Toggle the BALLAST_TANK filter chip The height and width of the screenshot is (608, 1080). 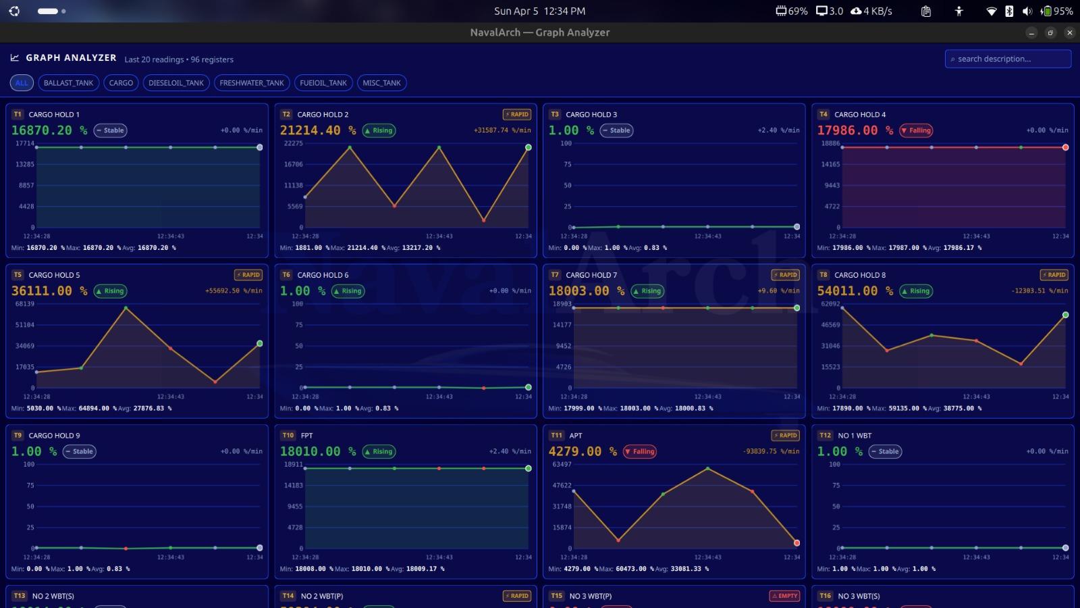[x=68, y=82]
